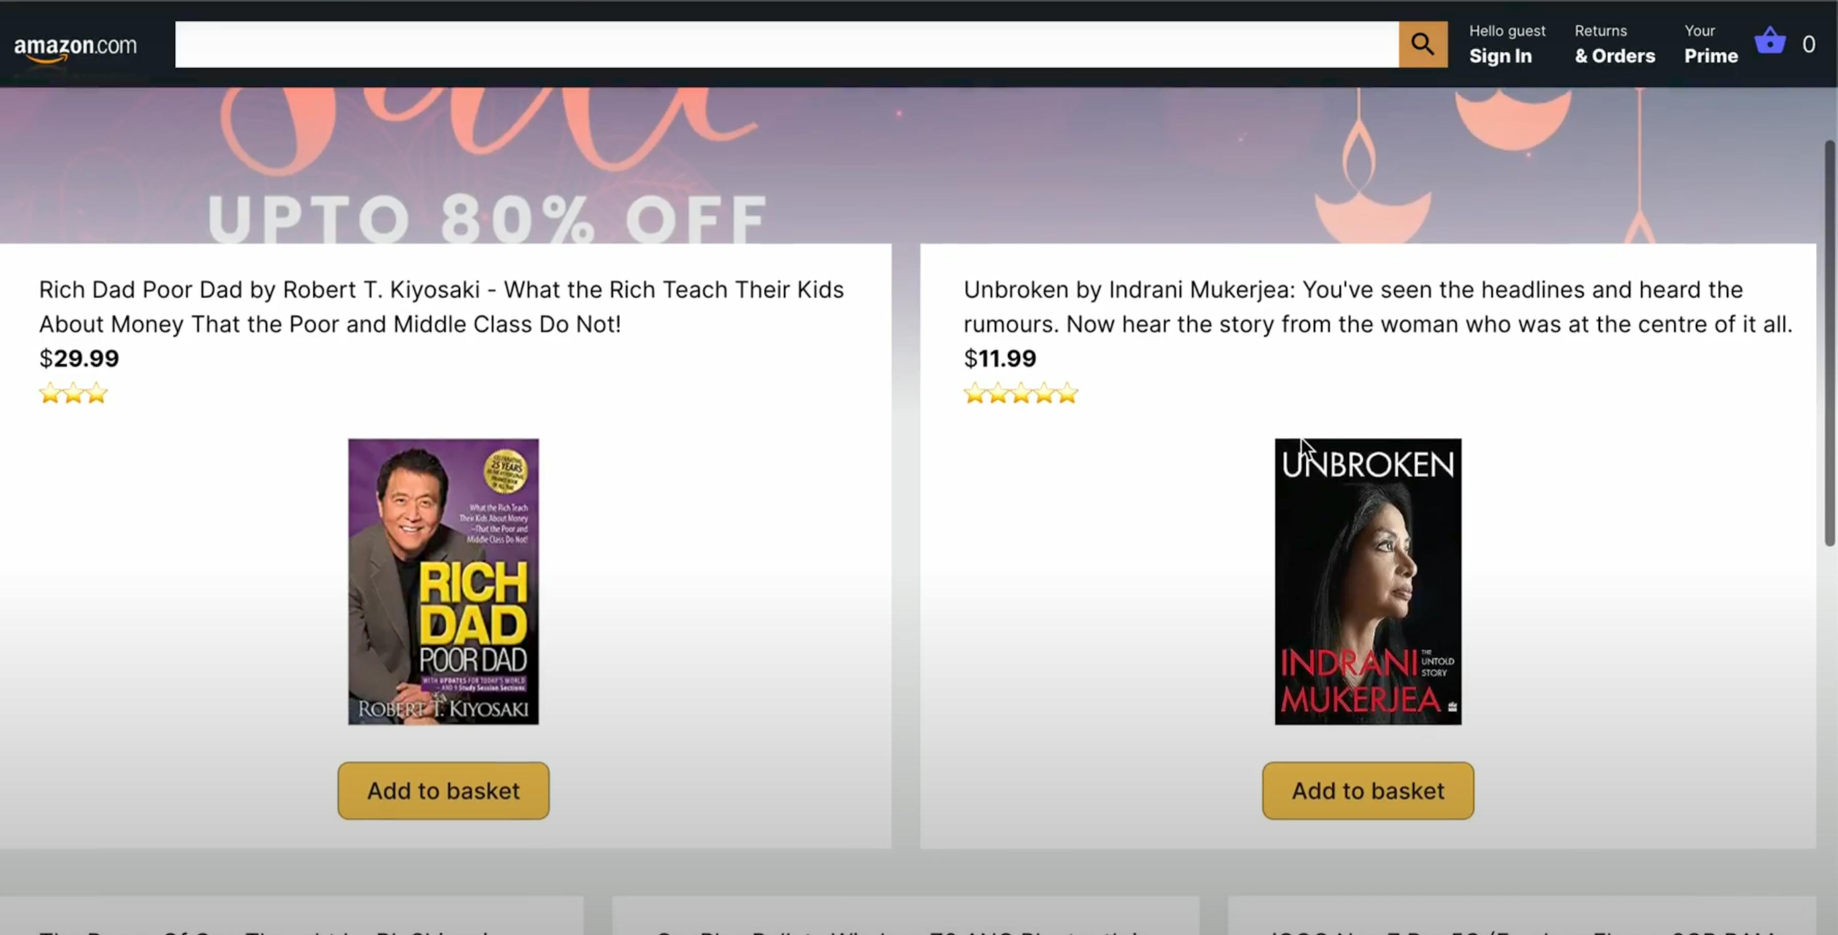The height and width of the screenshot is (935, 1838).
Task: Click the vertical page scrollbar thumb
Action: click(x=1830, y=342)
